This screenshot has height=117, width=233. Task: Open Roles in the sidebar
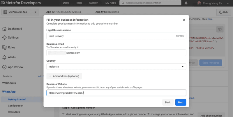(12, 47)
